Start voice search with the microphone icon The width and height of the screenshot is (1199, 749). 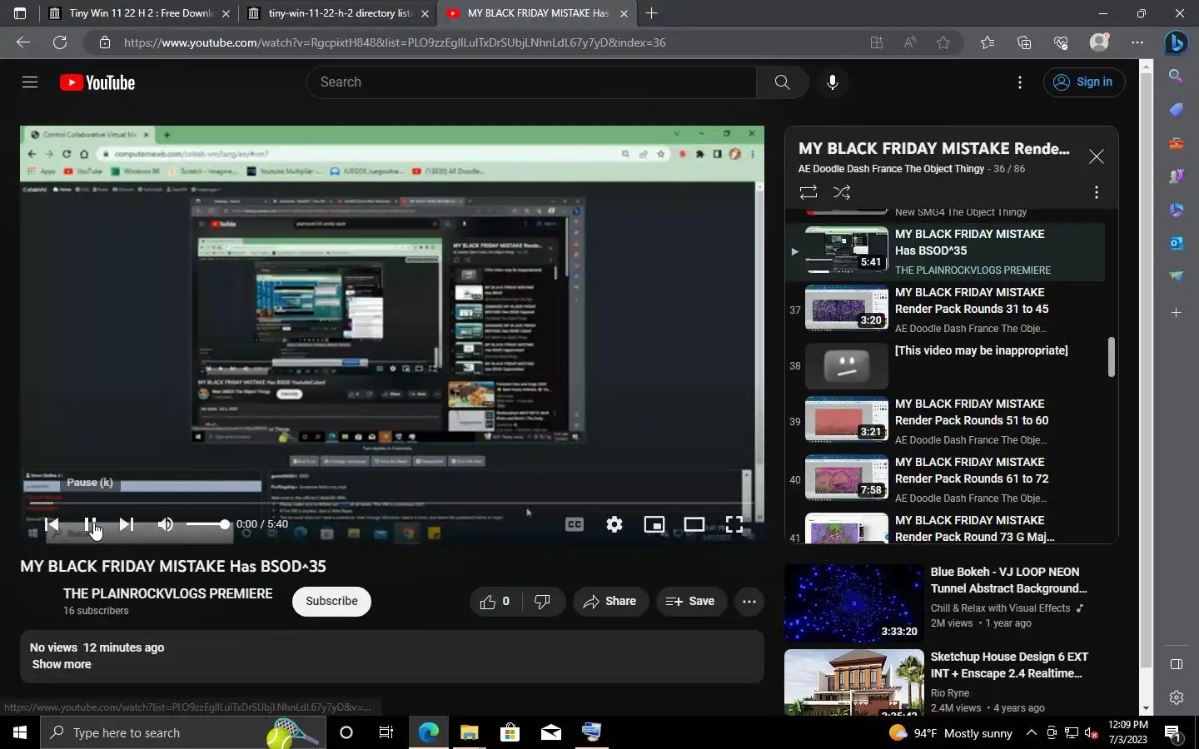pos(832,82)
